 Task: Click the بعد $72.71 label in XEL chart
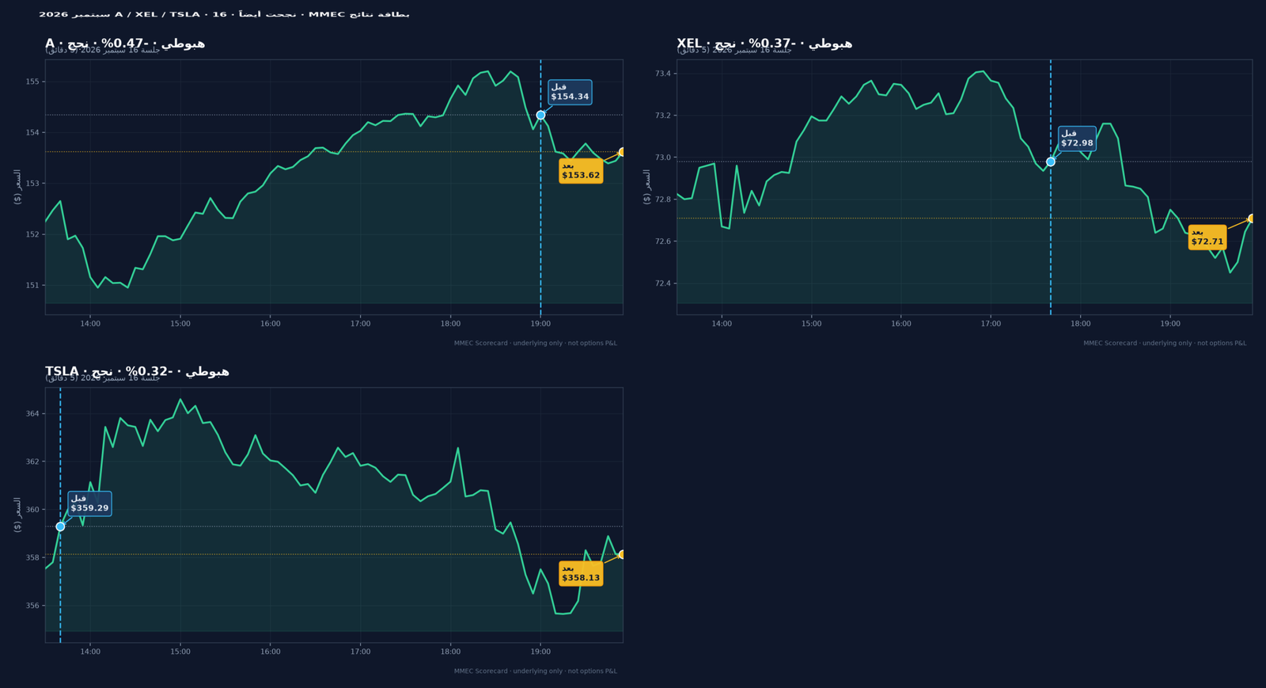coord(1207,238)
